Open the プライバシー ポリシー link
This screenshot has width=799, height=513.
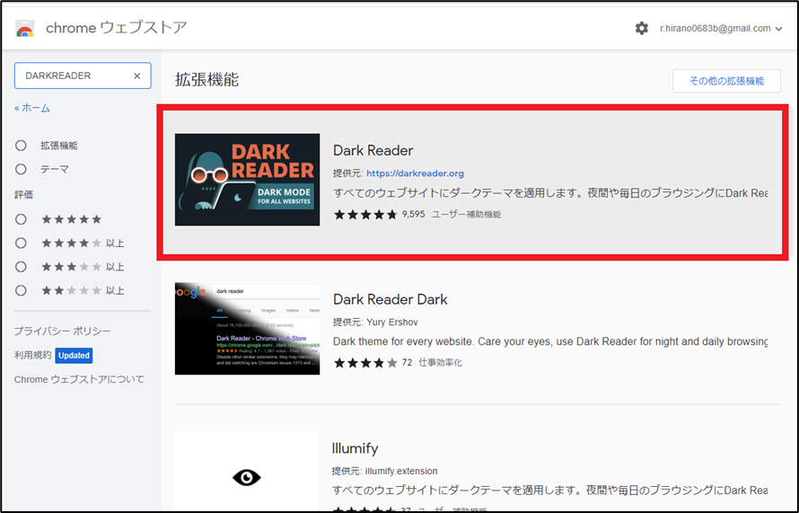click(62, 331)
